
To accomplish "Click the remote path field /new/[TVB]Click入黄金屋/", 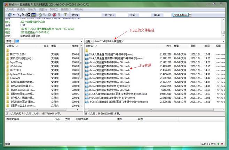I will pyautogui.click(x=158, y=41).
